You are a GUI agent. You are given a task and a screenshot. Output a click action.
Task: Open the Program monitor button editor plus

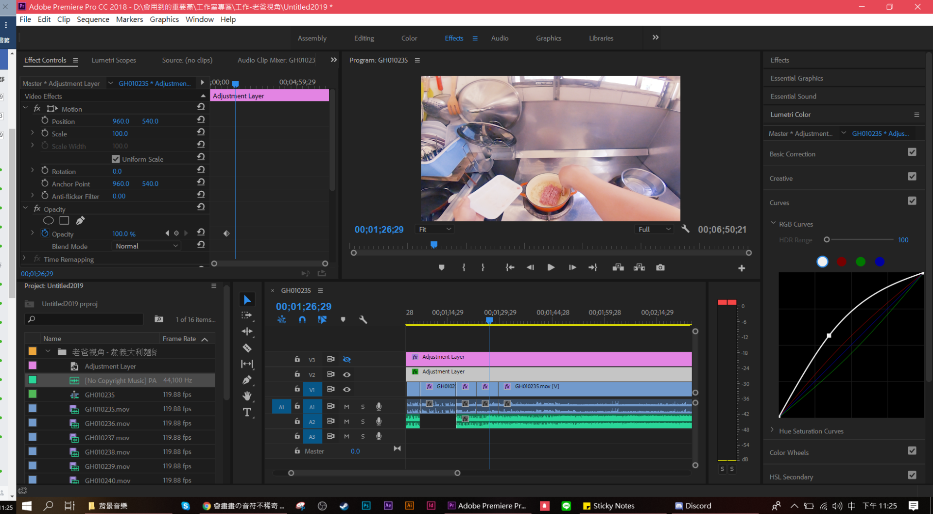(742, 268)
